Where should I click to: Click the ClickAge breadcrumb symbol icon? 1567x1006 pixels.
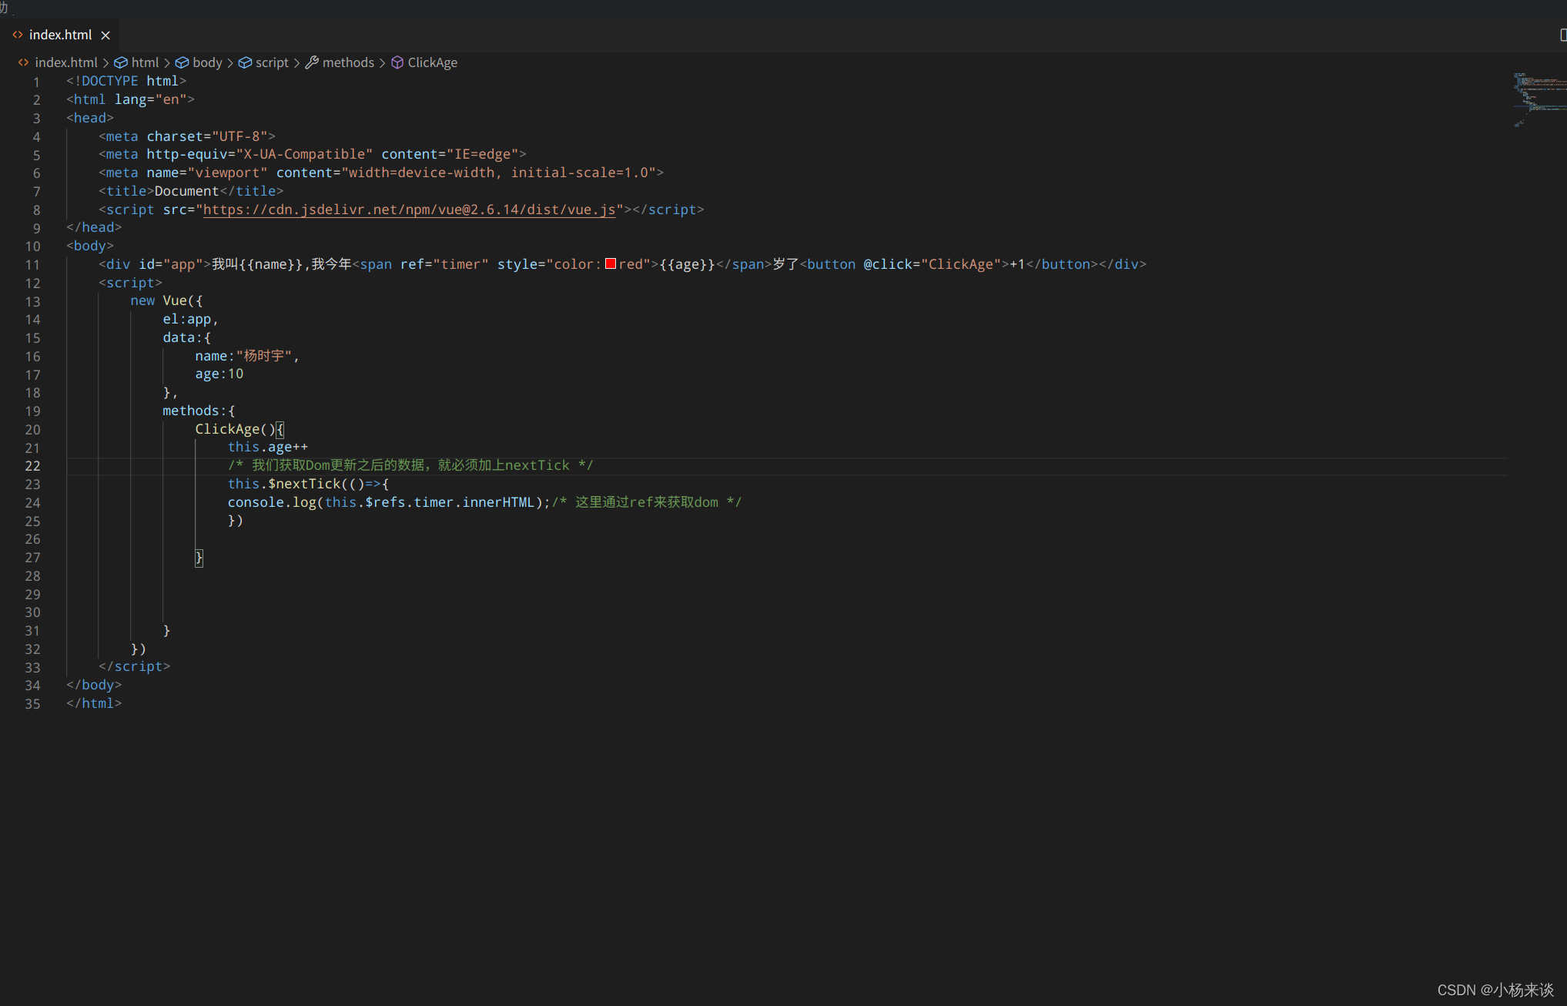tap(397, 62)
